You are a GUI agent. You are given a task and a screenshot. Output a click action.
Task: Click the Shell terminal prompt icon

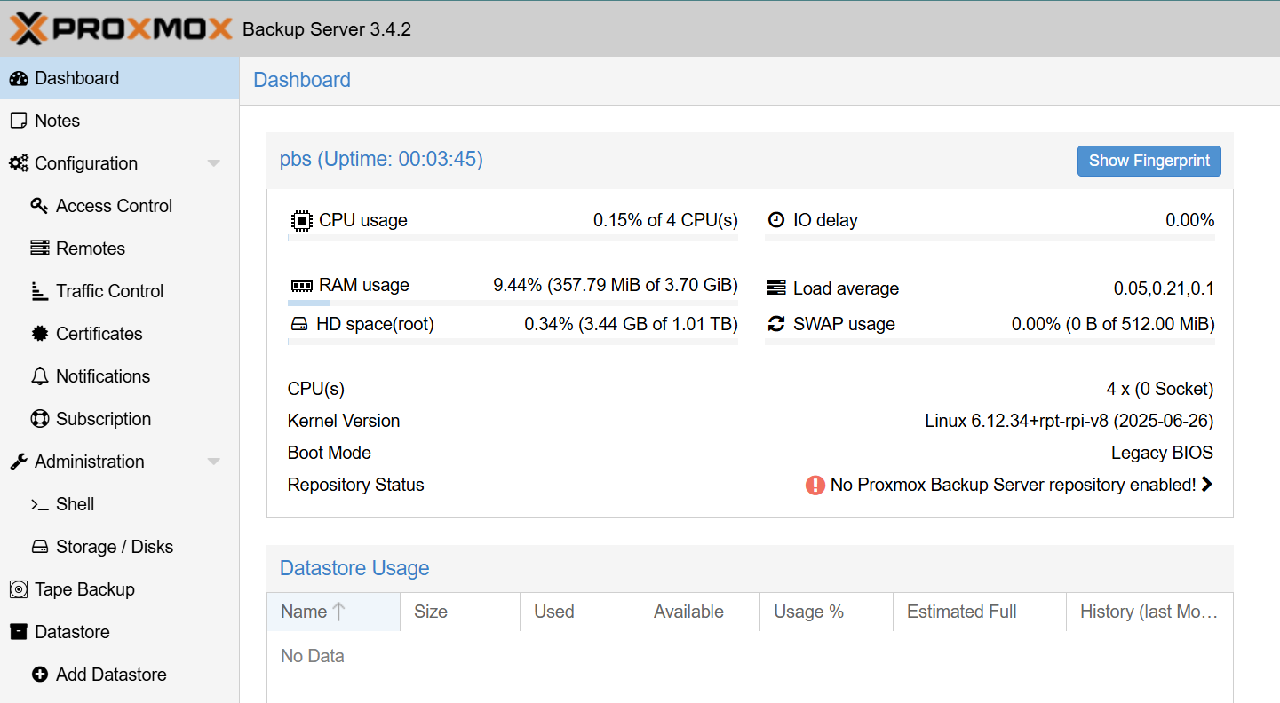point(39,504)
